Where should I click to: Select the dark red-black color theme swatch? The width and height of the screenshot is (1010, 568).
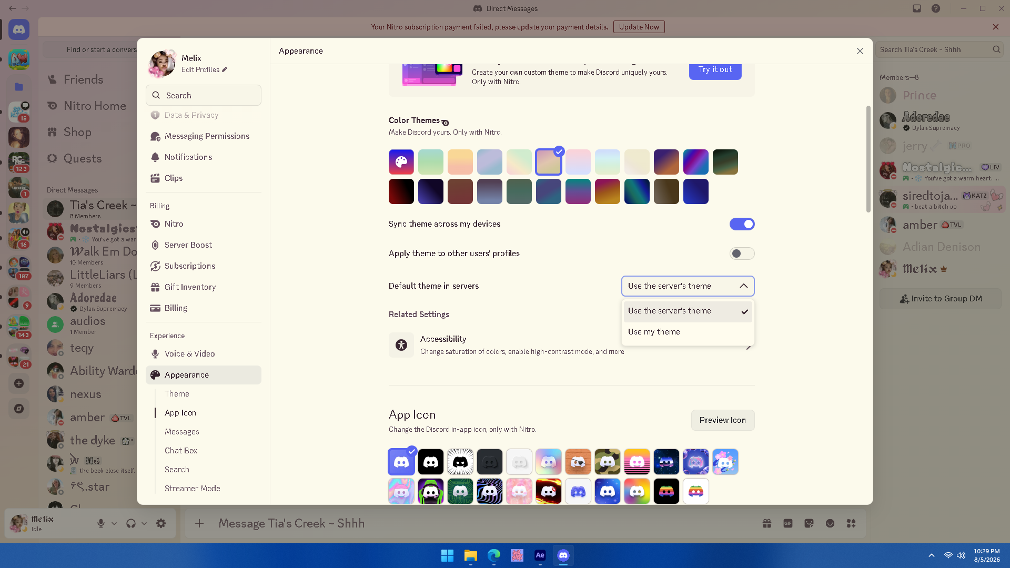pos(401,191)
